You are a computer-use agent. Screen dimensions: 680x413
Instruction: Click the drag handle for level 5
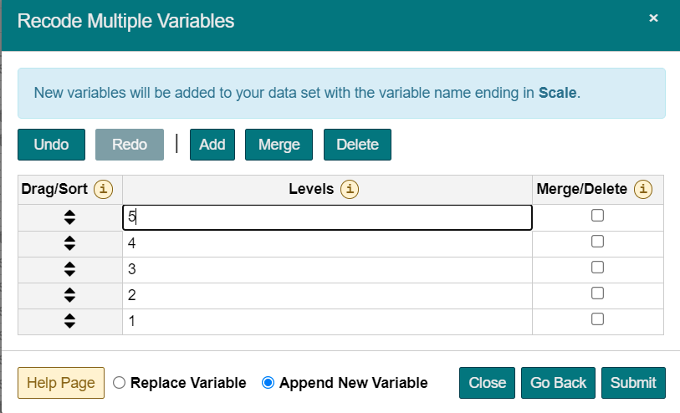pos(69,217)
